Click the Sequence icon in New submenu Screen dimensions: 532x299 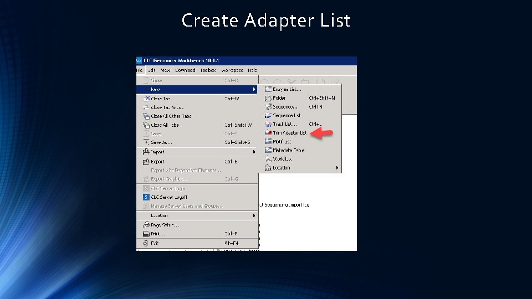coord(268,106)
